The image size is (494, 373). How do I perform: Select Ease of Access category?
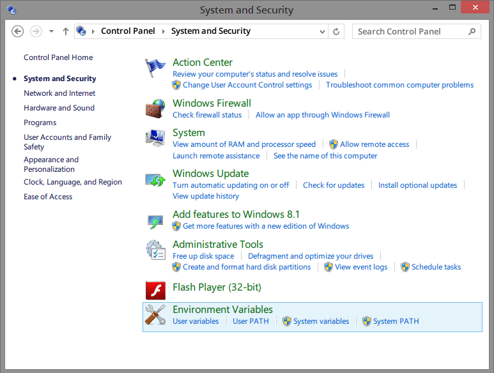click(48, 197)
